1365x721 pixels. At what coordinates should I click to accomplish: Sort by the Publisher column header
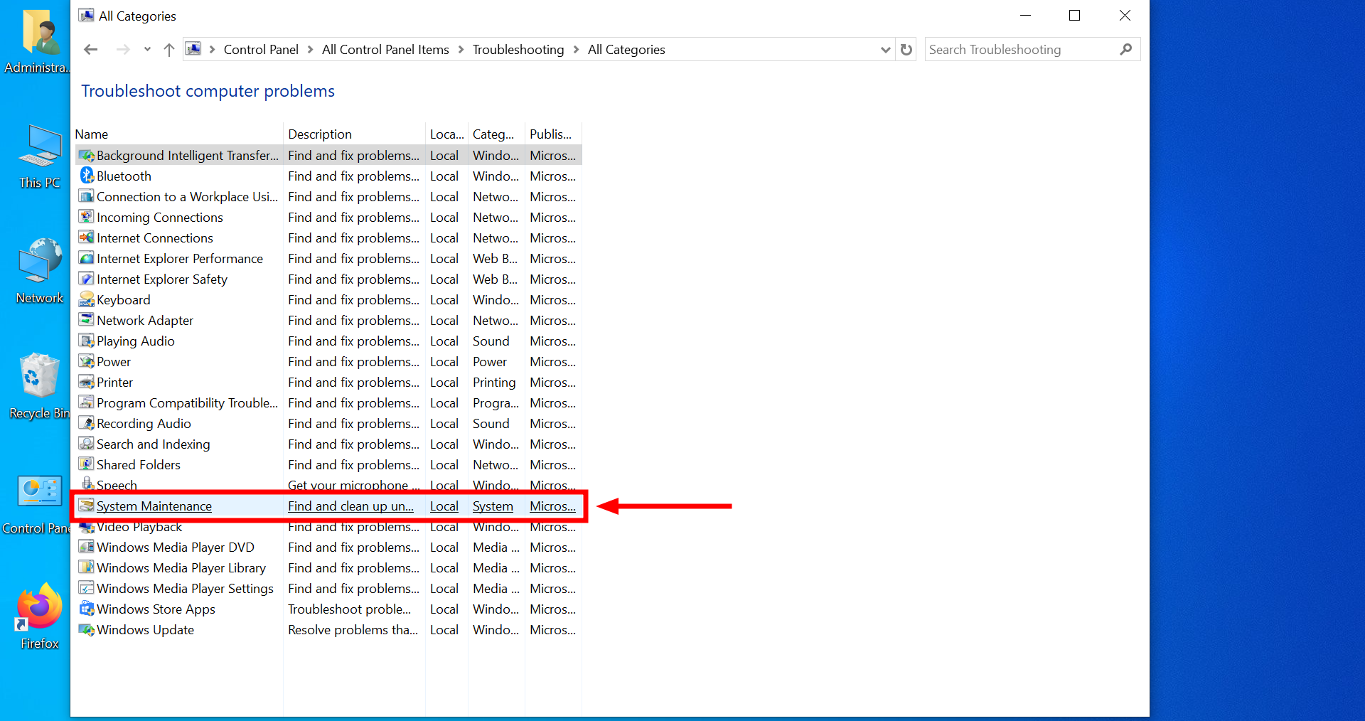point(553,134)
